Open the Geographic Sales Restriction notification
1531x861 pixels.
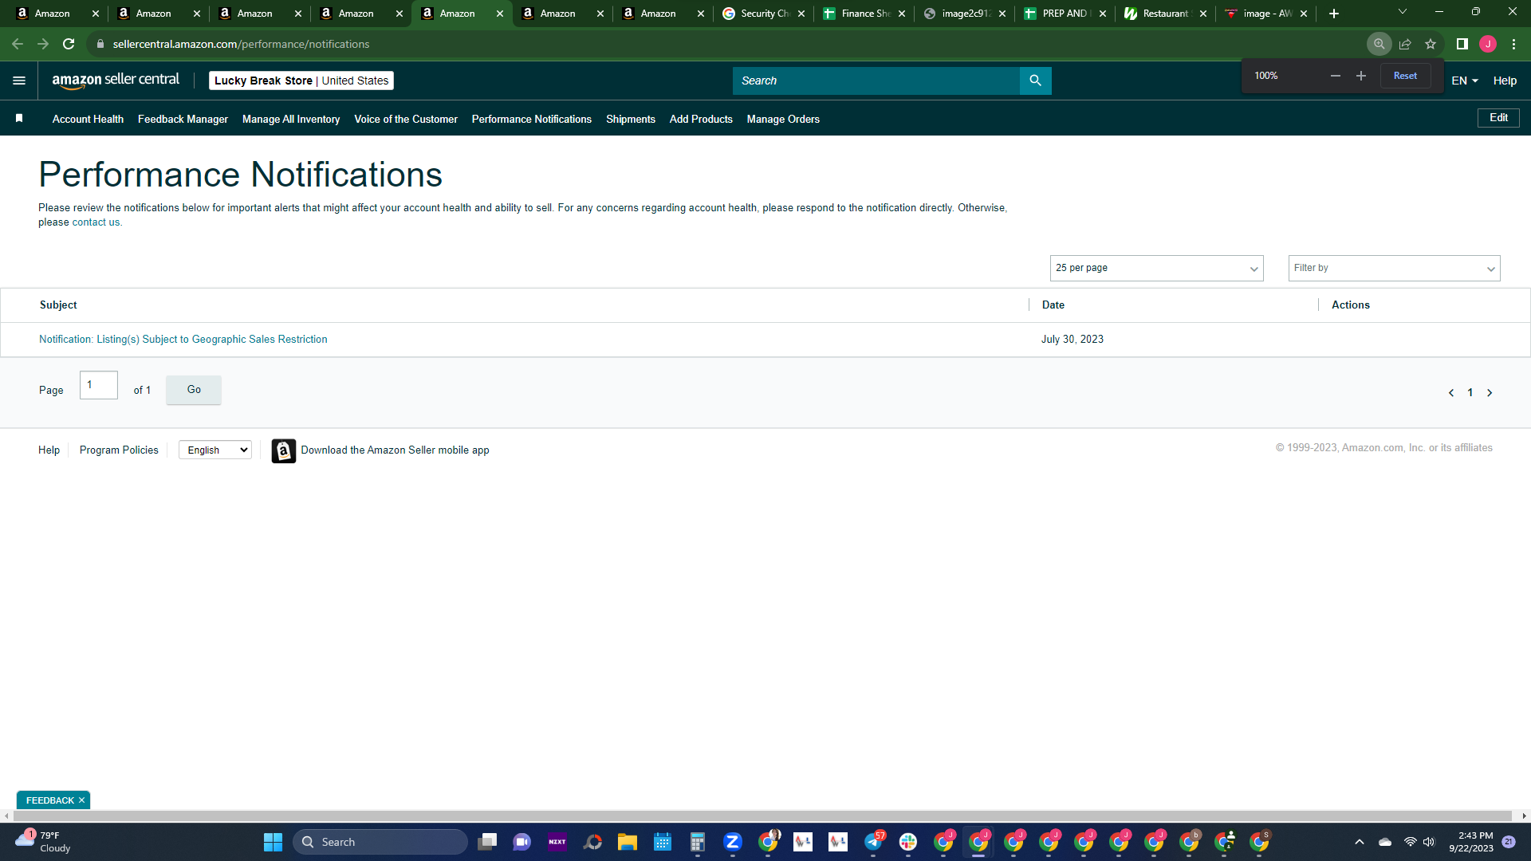pos(183,340)
